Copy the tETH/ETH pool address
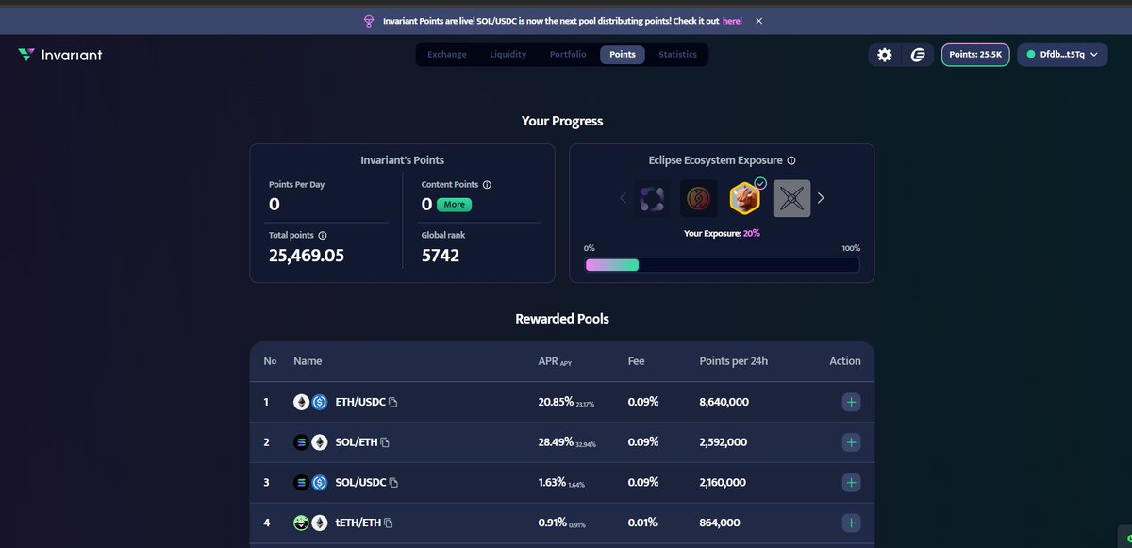Image resolution: width=1132 pixels, height=548 pixels. pos(389,523)
